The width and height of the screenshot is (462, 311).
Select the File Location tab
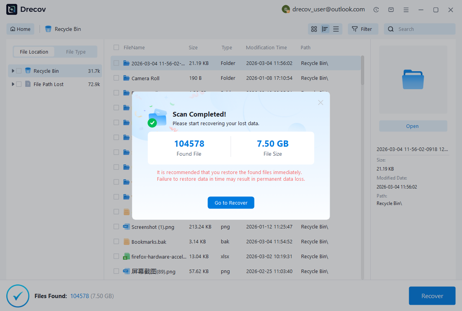pyautogui.click(x=34, y=52)
